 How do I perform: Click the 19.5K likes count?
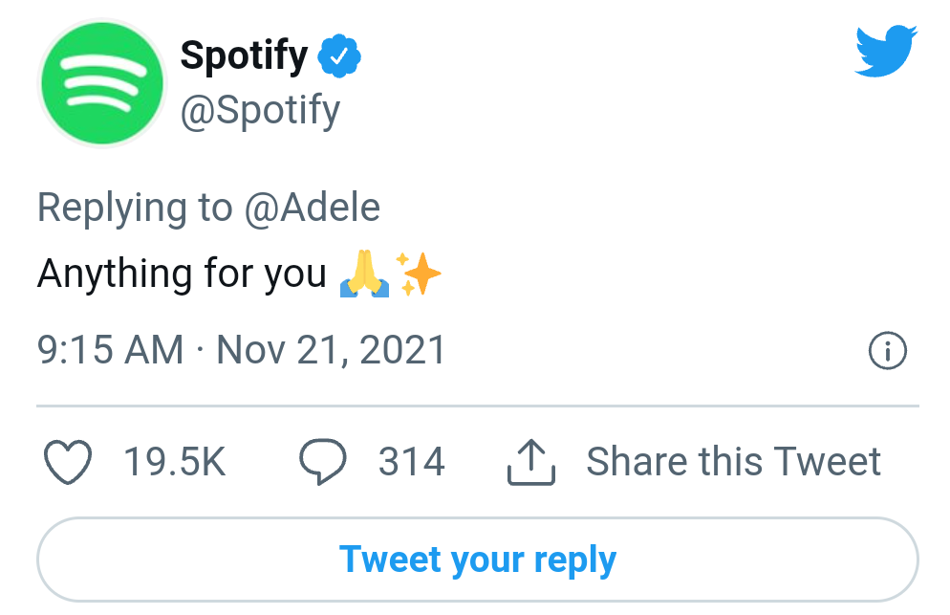point(175,463)
